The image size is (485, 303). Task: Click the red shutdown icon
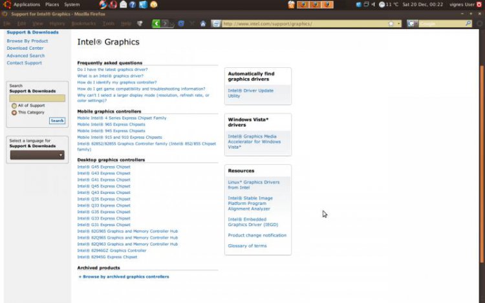click(479, 5)
